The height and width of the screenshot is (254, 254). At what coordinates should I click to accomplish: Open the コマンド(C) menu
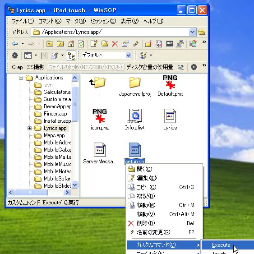[50, 21]
